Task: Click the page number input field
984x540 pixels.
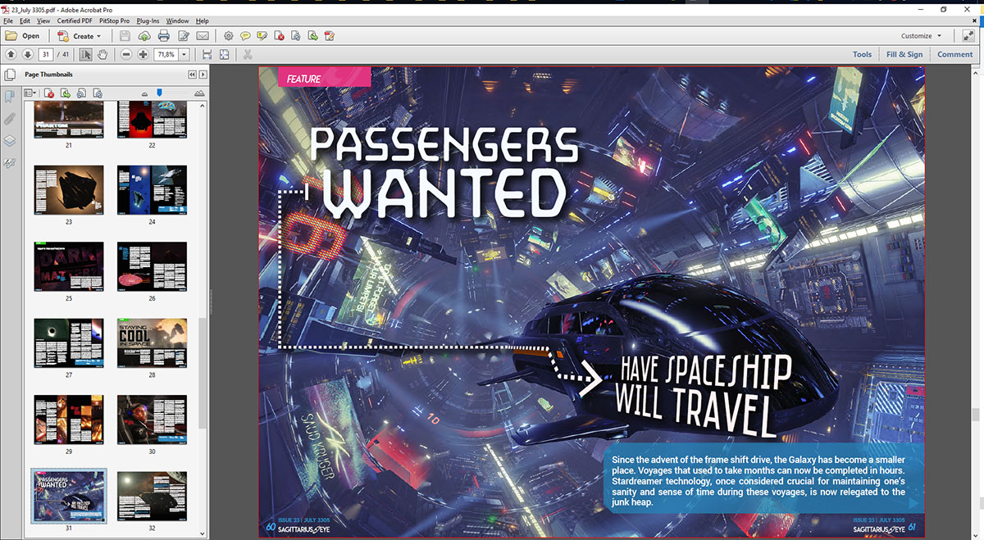Action: (46, 55)
